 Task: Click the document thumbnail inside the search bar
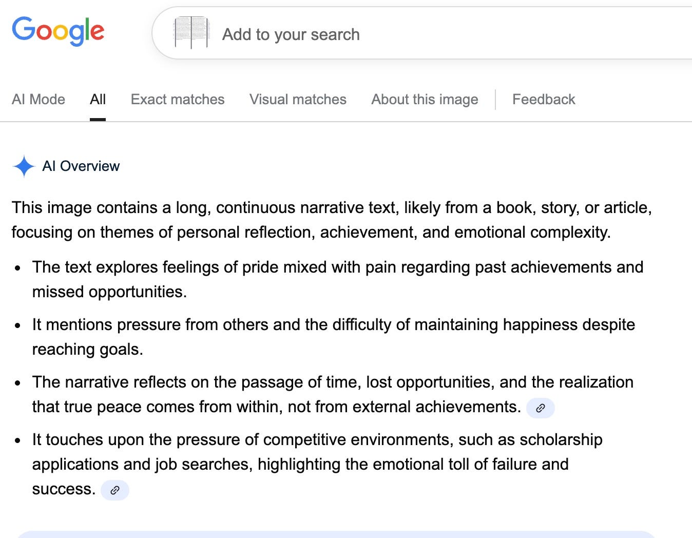[193, 32]
